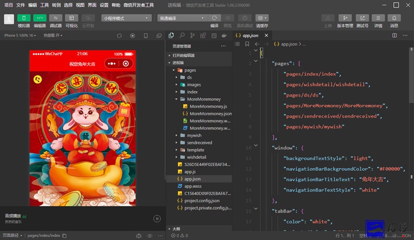Image resolution: width=414 pixels, height=240 pixels.
Task: Open the 可视化 visual editor
Action: 71,18
